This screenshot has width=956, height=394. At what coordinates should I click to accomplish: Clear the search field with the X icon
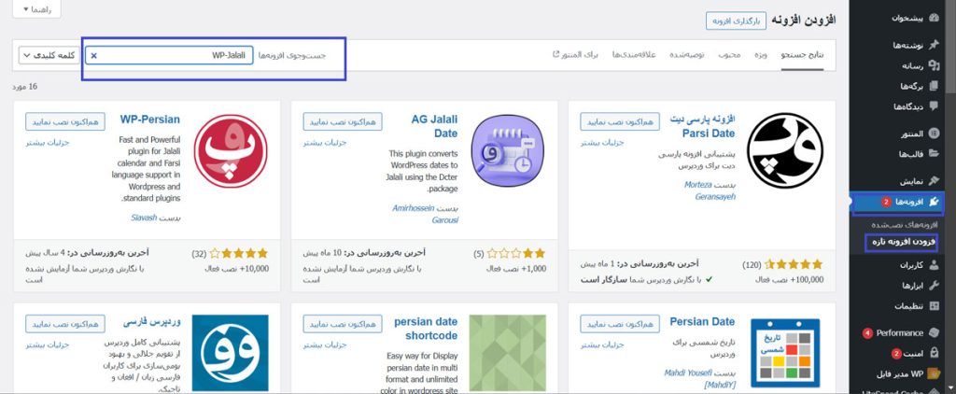[x=94, y=55]
